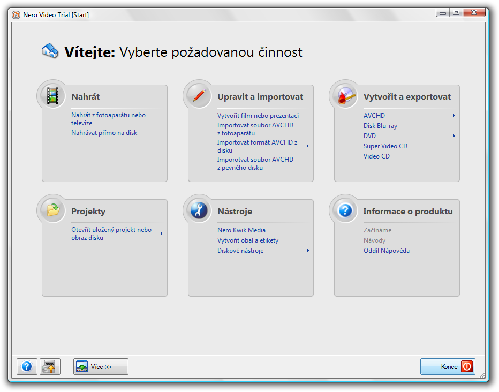This screenshot has height=392, width=499.
Task: Open help with bottom-left question mark button
Action: point(27,366)
